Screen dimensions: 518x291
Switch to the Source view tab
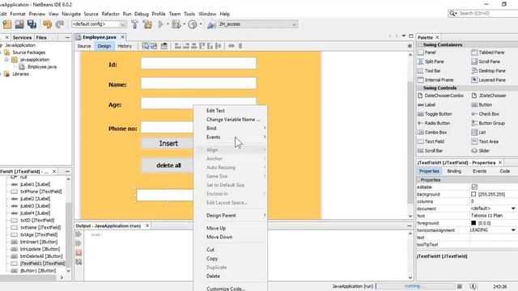(84, 46)
